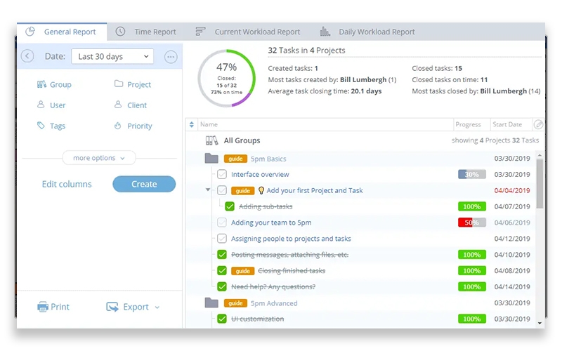Expand the more options section
This screenshot has width=562, height=351.
(98, 158)
